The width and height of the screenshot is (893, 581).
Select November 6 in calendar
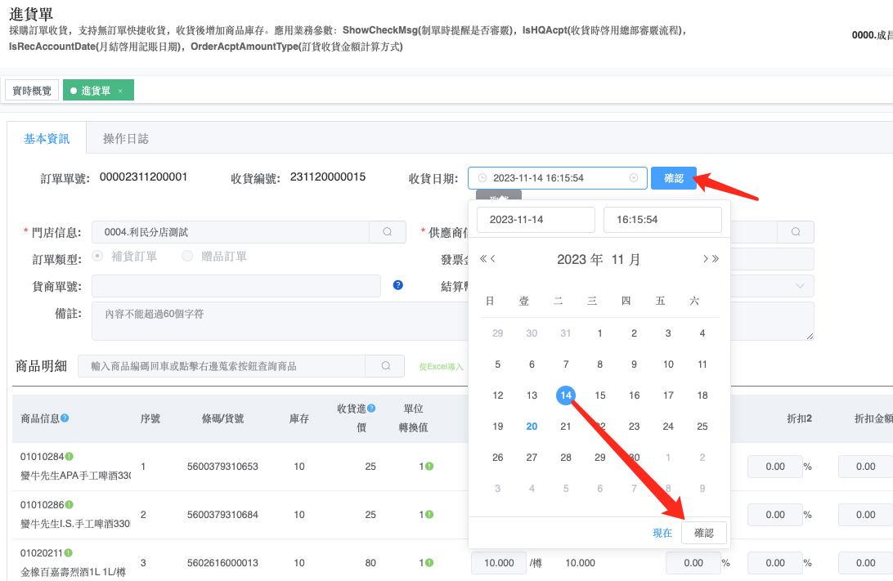(532, 364)
